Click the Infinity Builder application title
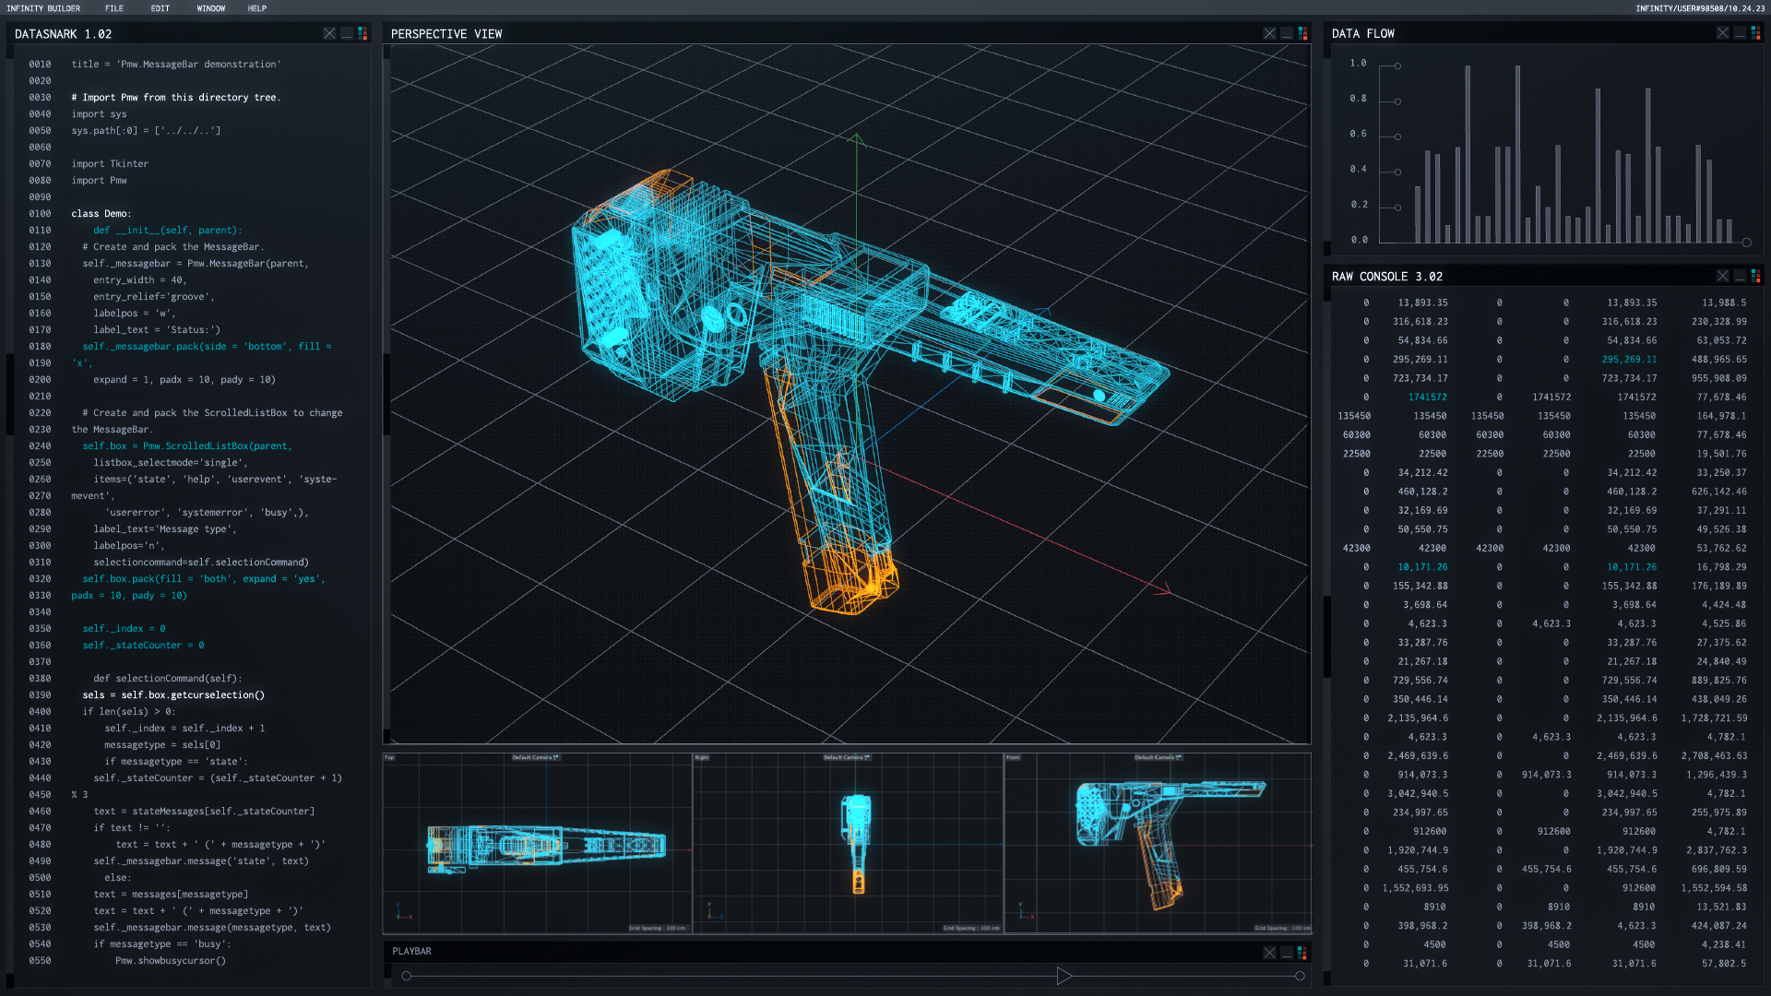The image size is (1771, 996). click(x=43, y=8)
